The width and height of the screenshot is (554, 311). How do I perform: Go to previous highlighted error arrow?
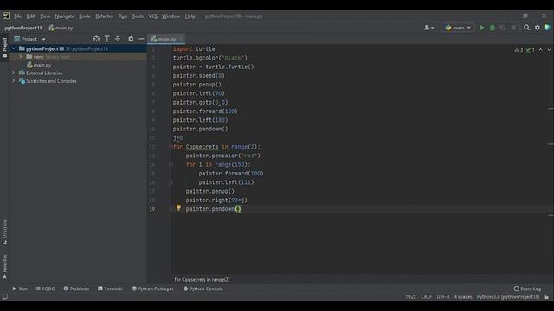[540, 50]
